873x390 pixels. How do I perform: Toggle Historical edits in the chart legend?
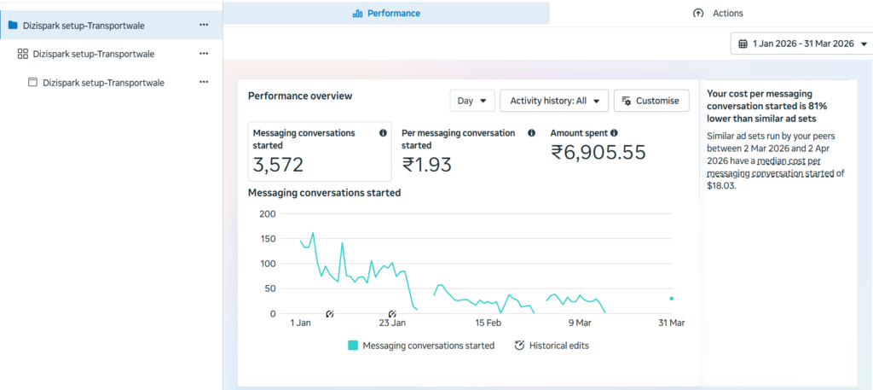(552, 346)
